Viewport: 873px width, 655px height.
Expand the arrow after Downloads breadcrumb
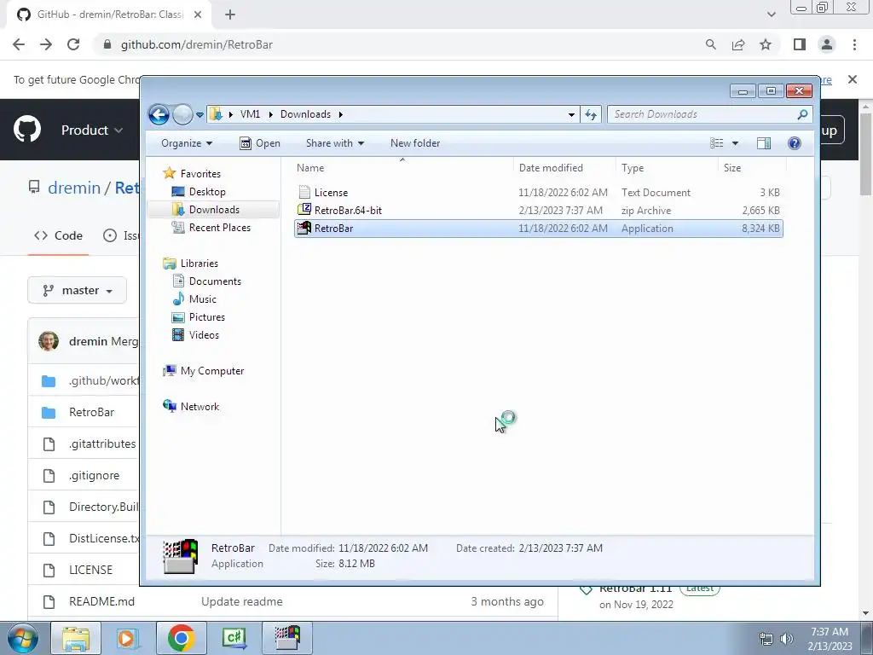340,114
